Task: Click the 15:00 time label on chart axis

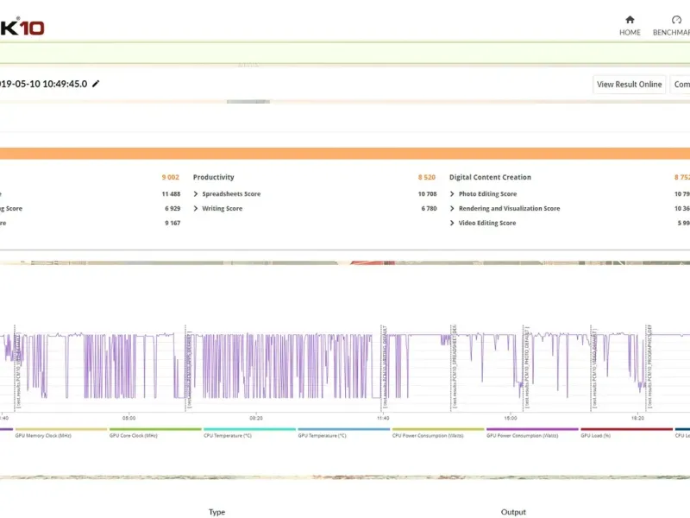Action: pyautogui.click(x=511, y=418)
